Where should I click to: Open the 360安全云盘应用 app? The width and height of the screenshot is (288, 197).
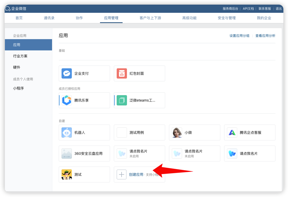(84, 154)
